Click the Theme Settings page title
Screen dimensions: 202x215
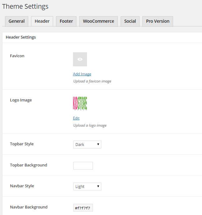pyautogui.click(x=25, y=6)
